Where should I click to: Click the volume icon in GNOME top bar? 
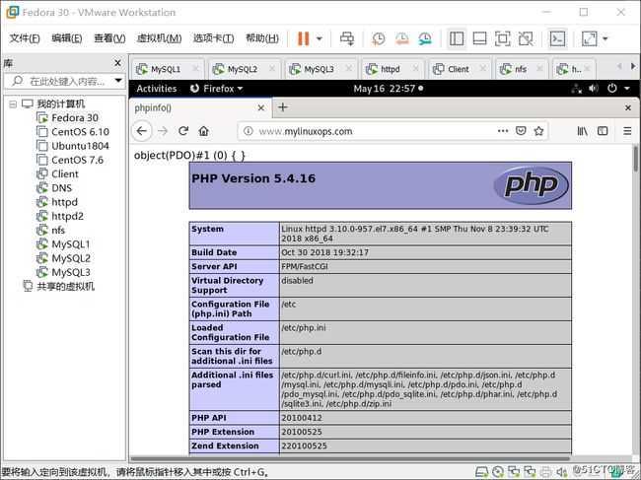pyautogui.click(x=594, y=89)
